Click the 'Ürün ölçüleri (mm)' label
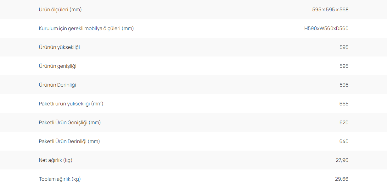This screenshot has height=187, width=387. [60, 10]
